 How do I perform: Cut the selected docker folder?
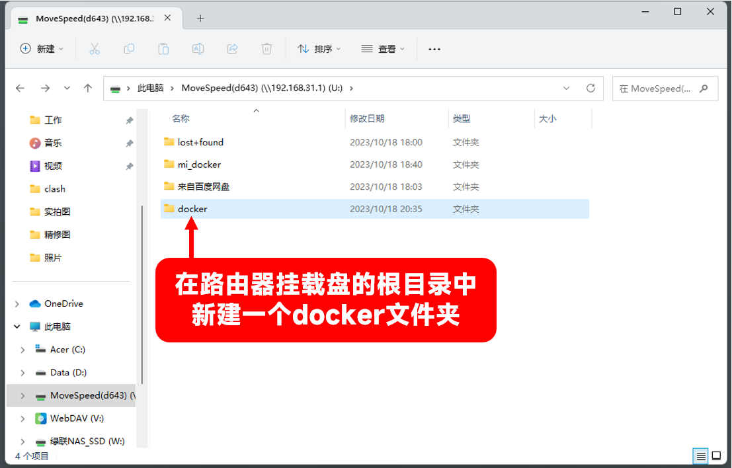click(x=95, y=48)
